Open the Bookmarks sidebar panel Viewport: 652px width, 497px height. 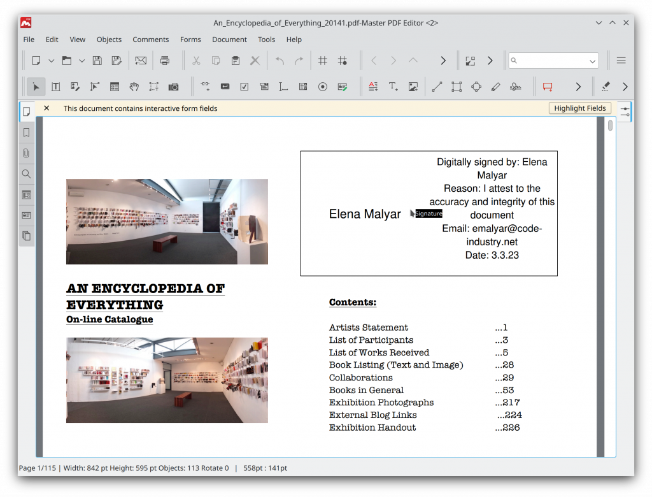click(26, 133)
